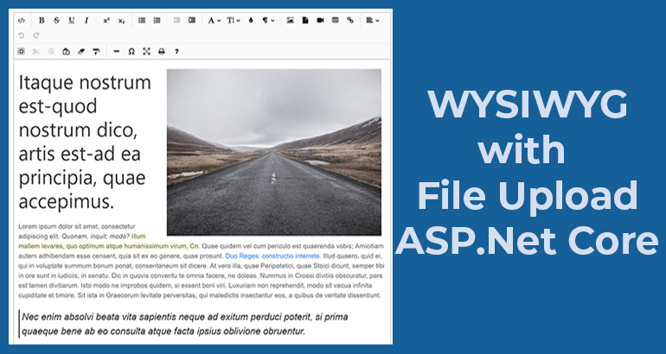Toggle underline formatting
This screenshot has height=354, width=666.
(x=71, y=21)
